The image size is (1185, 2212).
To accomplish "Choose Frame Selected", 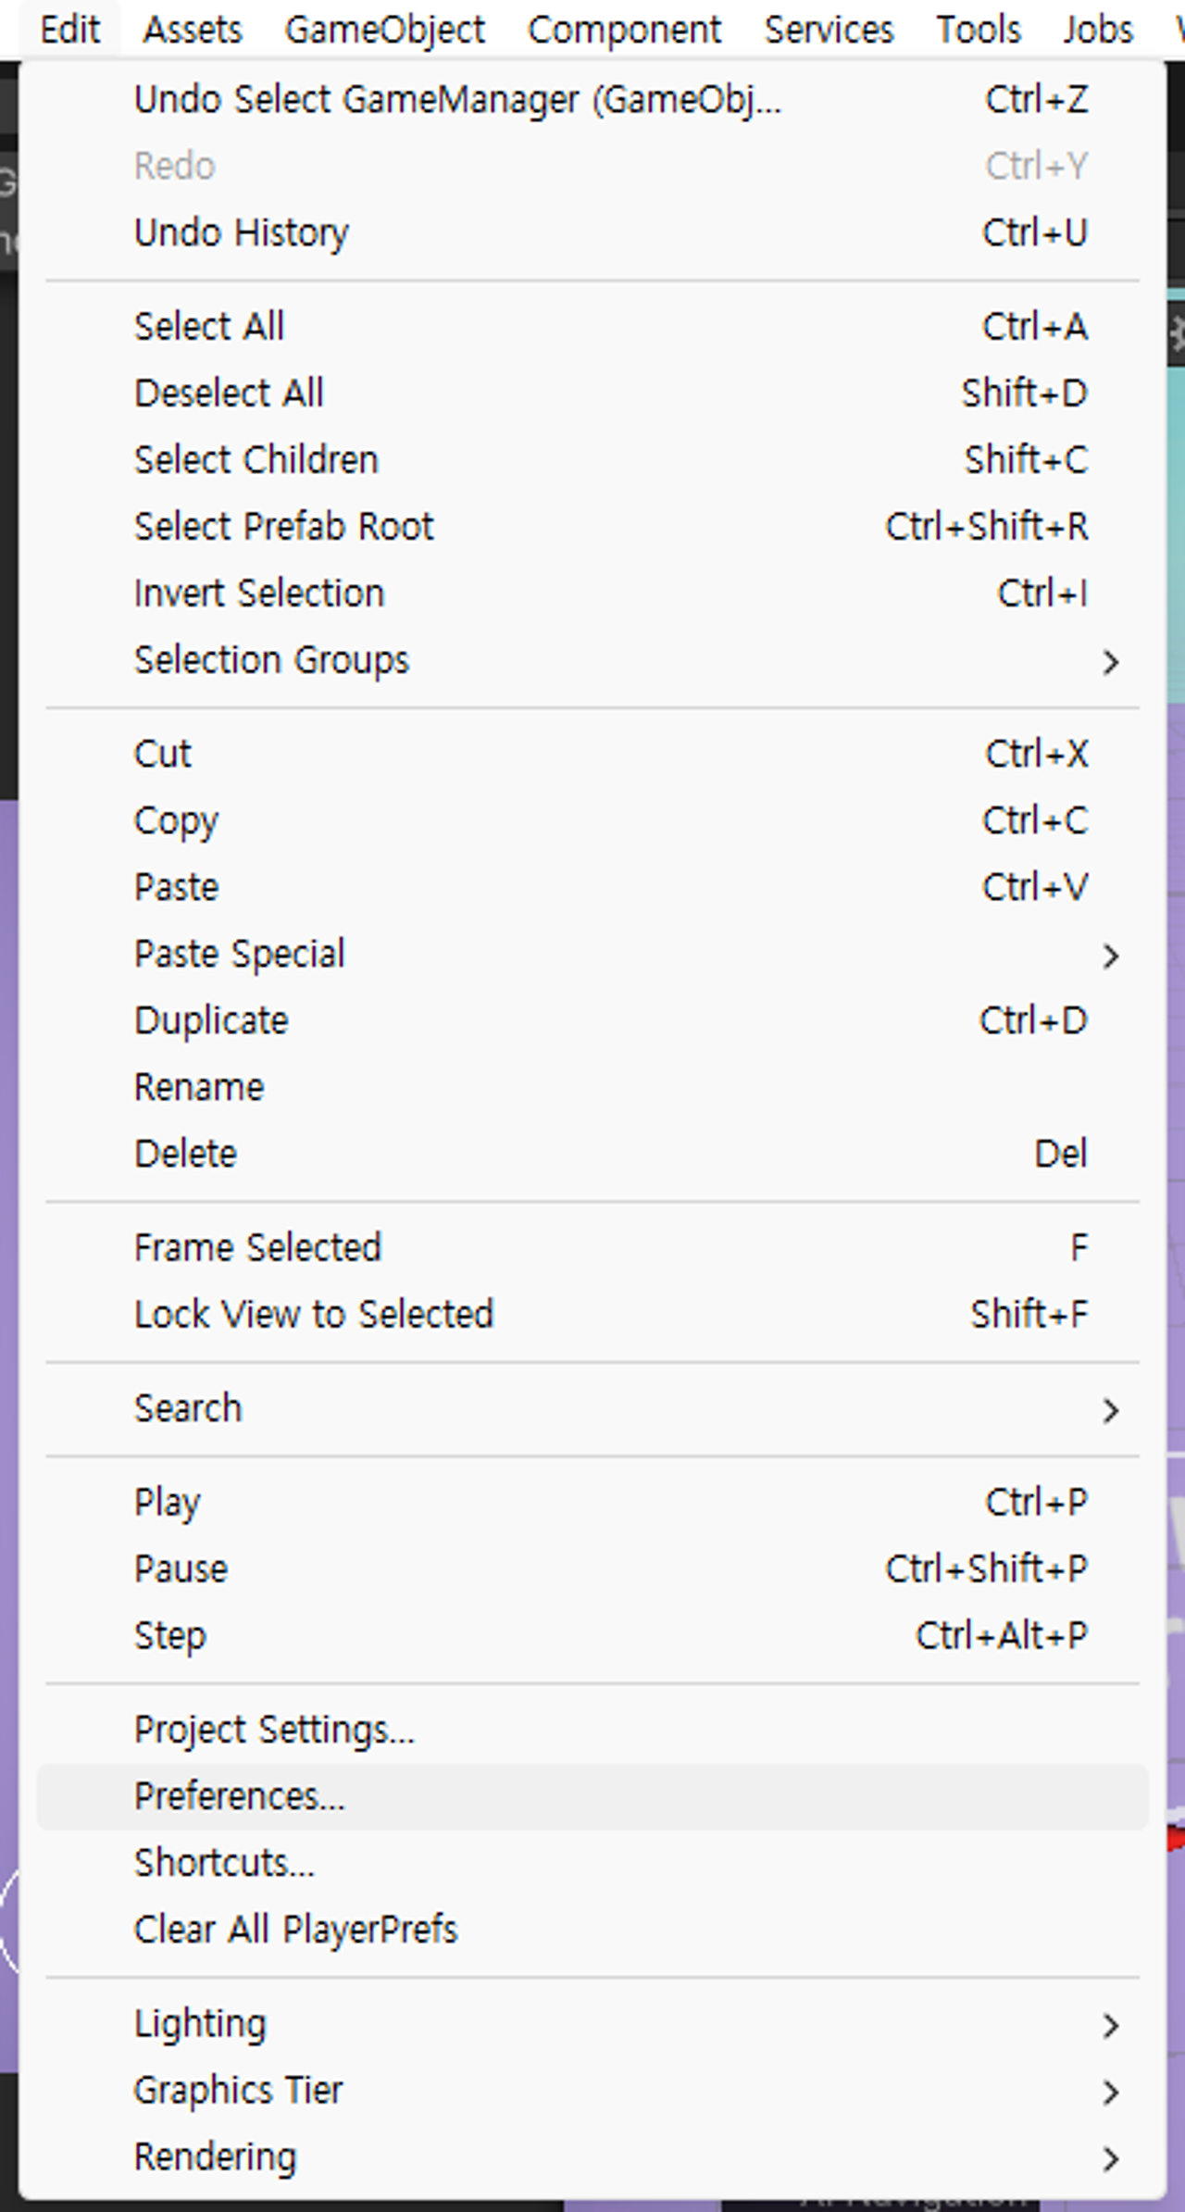I will (x=592, y=1247).
